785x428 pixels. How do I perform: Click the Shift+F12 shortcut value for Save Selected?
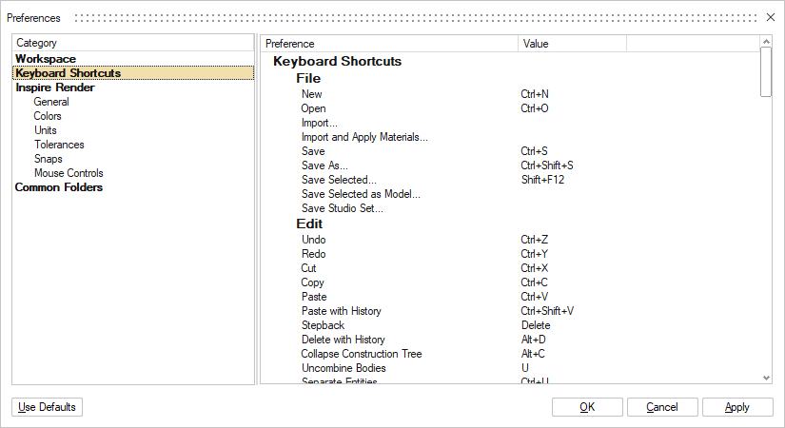click(x=542, y=180)
